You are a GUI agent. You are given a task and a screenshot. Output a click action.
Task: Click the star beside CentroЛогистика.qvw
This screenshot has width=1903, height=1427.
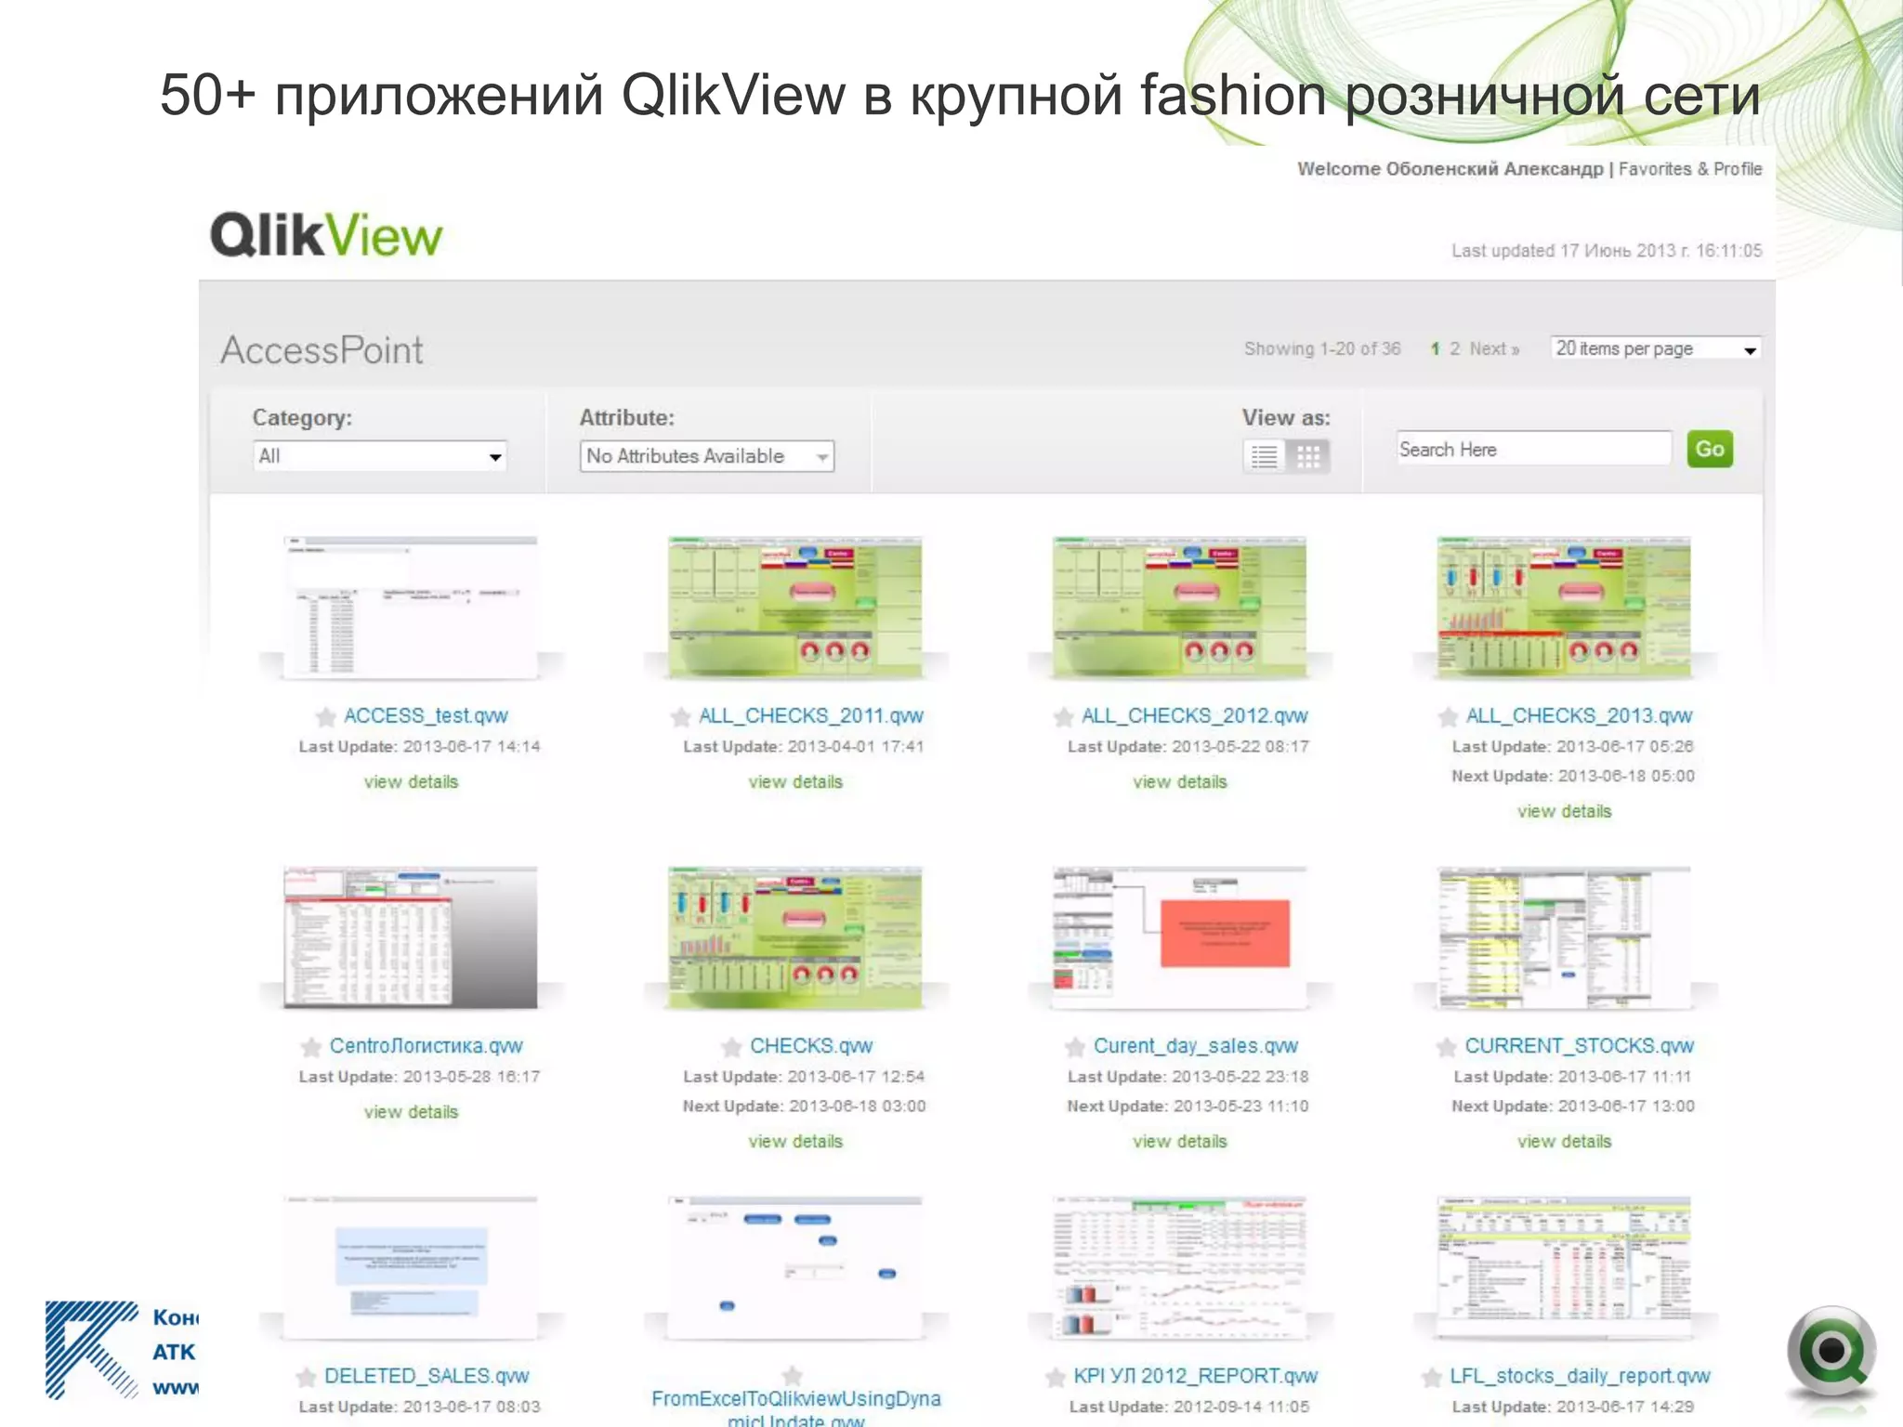(311, 1047)
